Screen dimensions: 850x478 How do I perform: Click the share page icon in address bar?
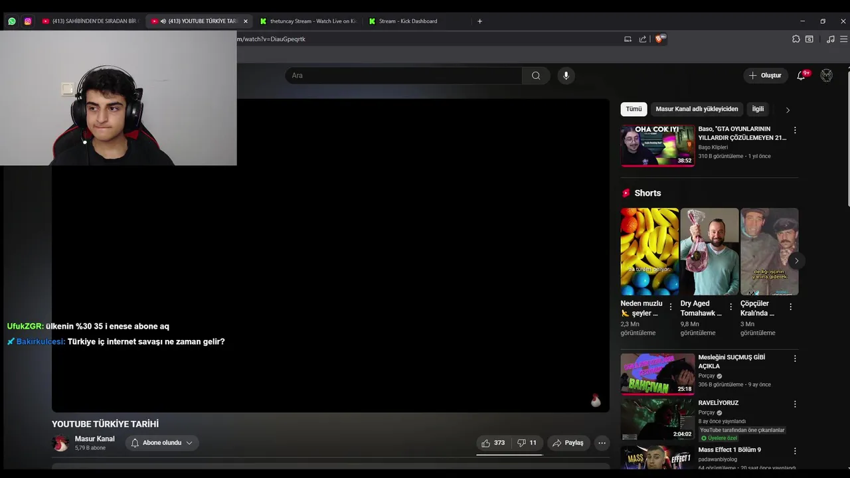[x=643, y=39]
